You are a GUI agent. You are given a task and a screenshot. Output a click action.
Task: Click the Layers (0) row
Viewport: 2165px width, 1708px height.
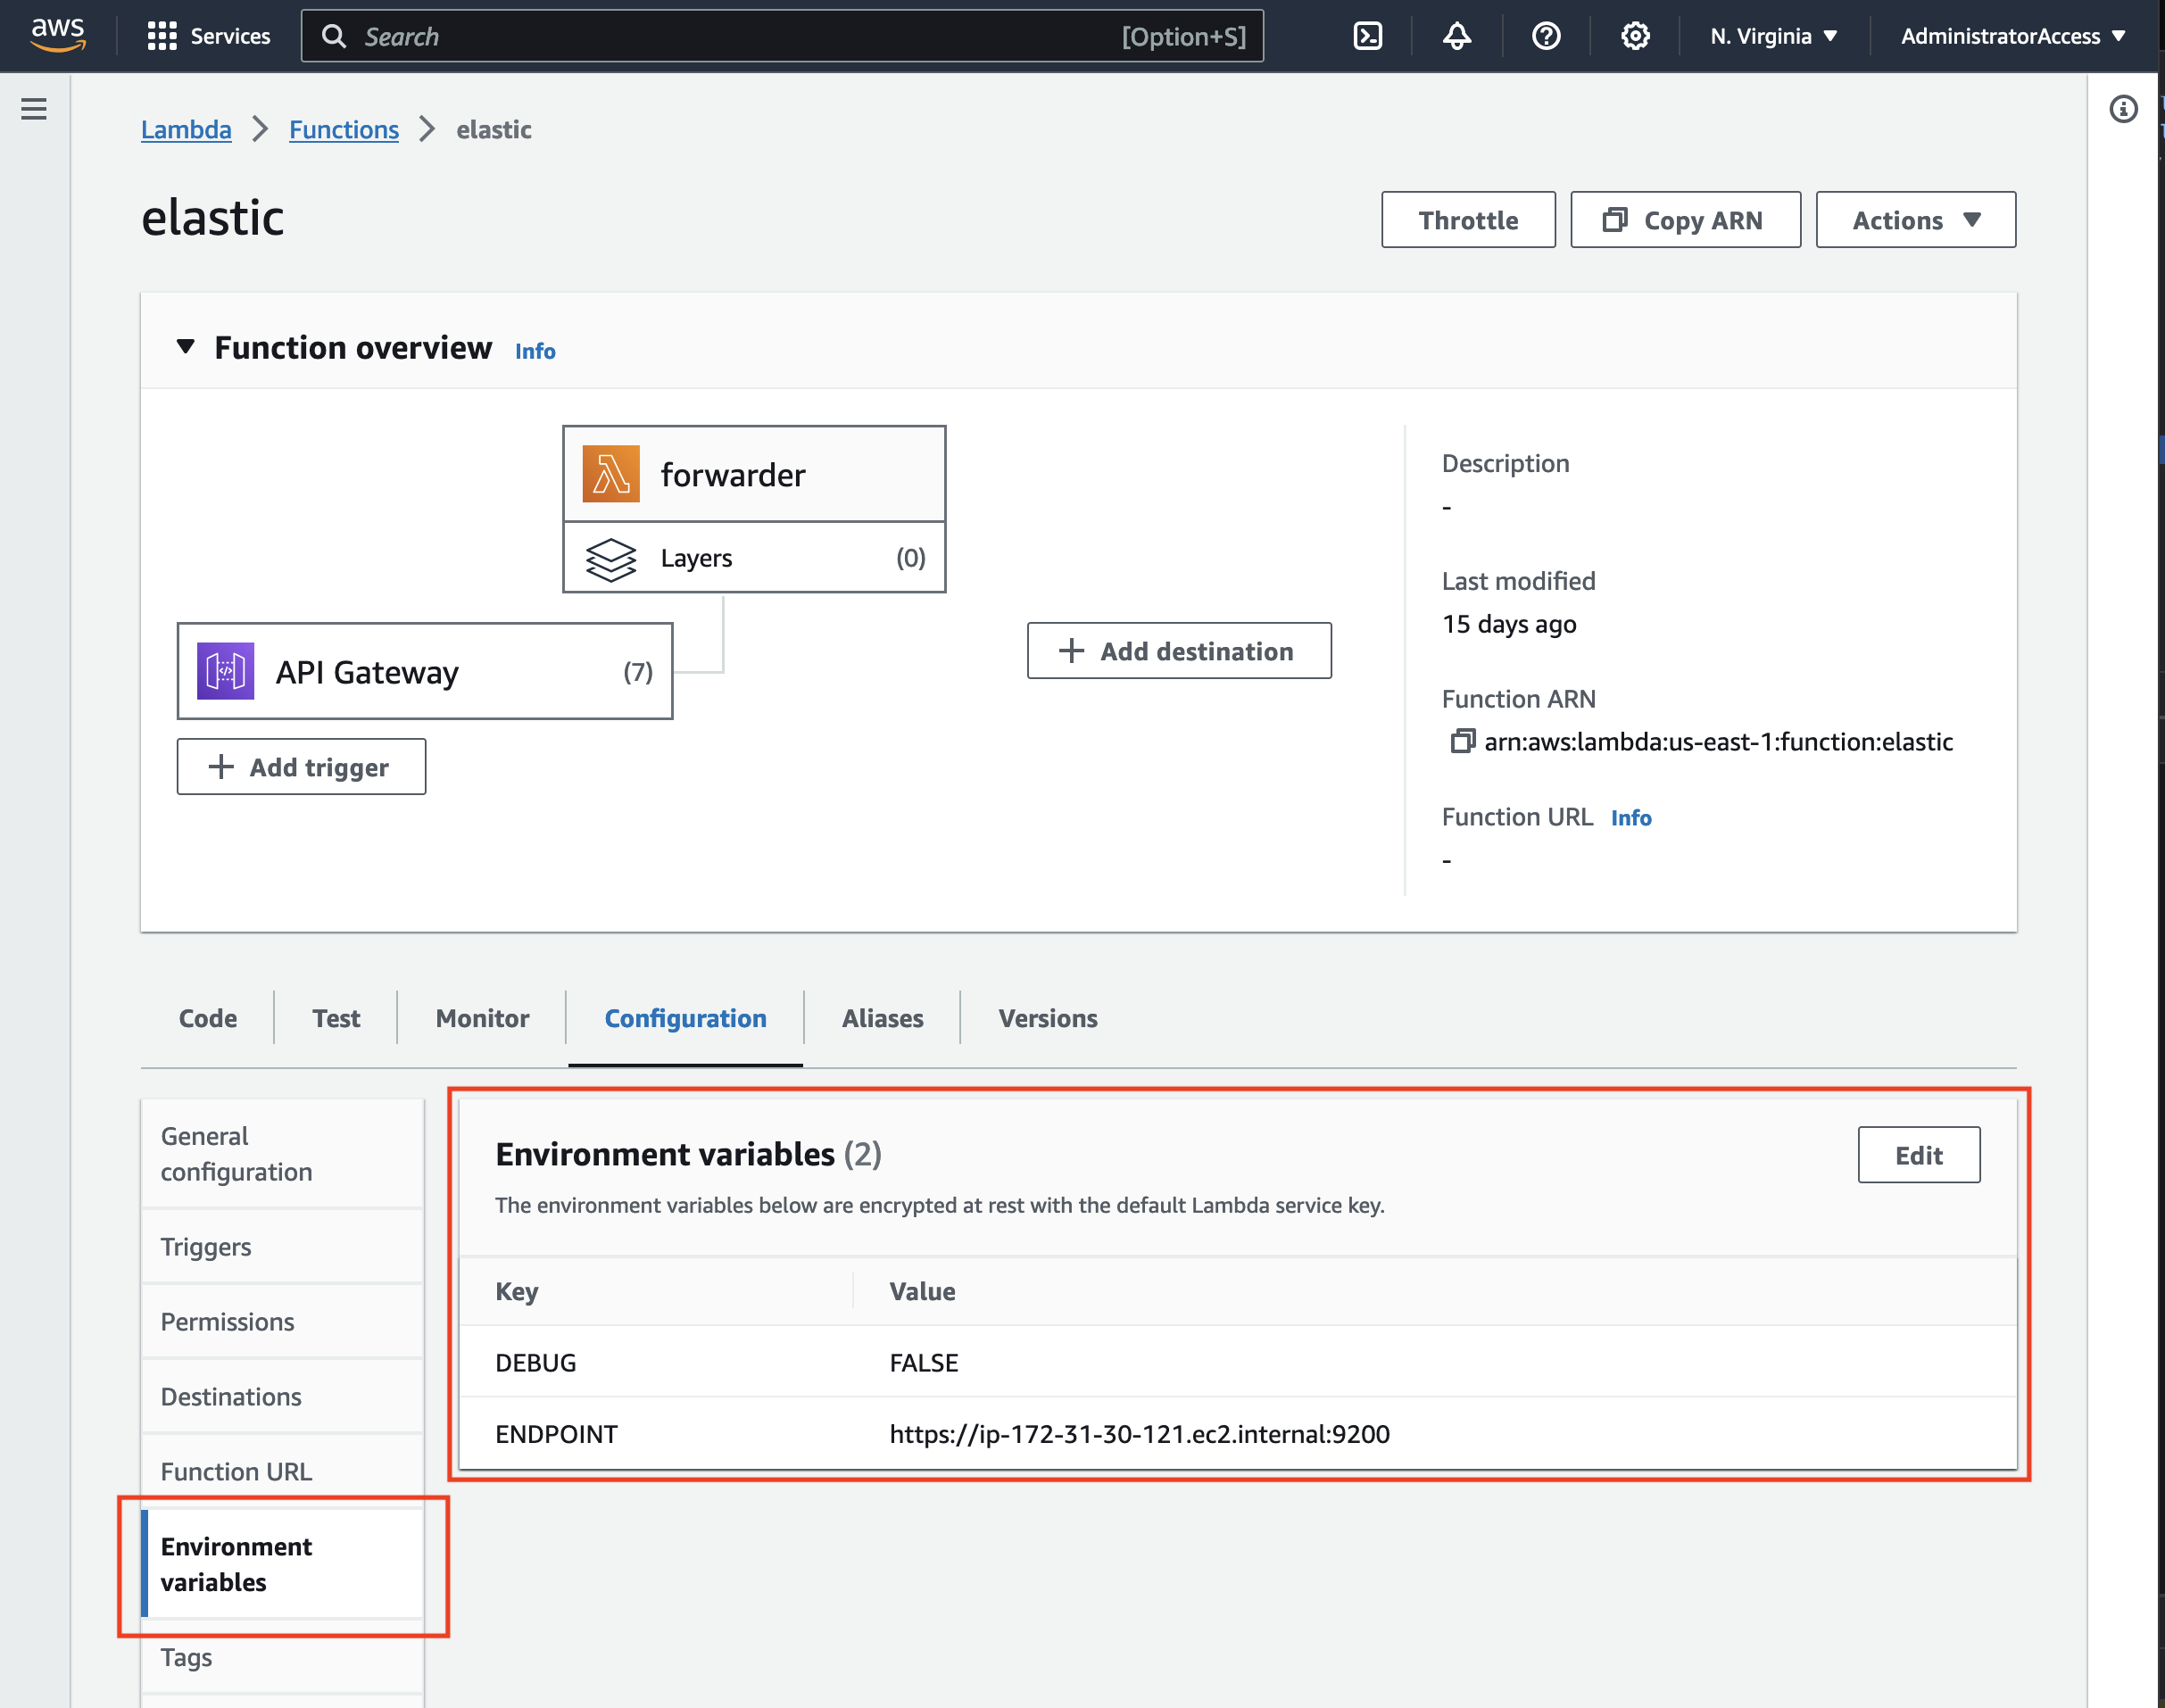tap(754, 558)
